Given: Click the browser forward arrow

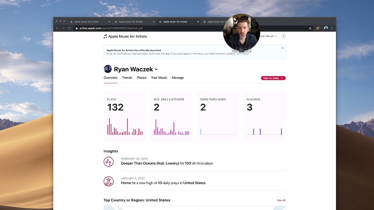Looking at the screenshot, I should point(63,28).
